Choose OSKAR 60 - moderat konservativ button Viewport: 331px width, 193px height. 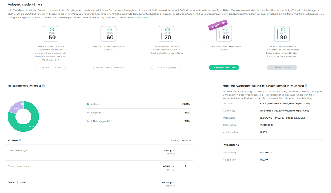[108, 67]
